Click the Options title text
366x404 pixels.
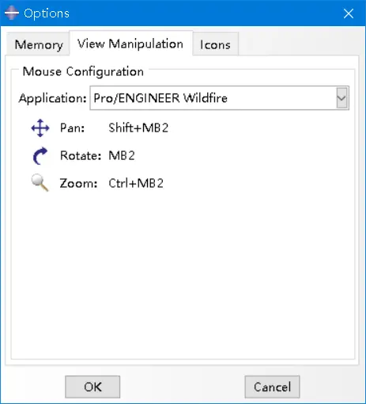point(47,13)
